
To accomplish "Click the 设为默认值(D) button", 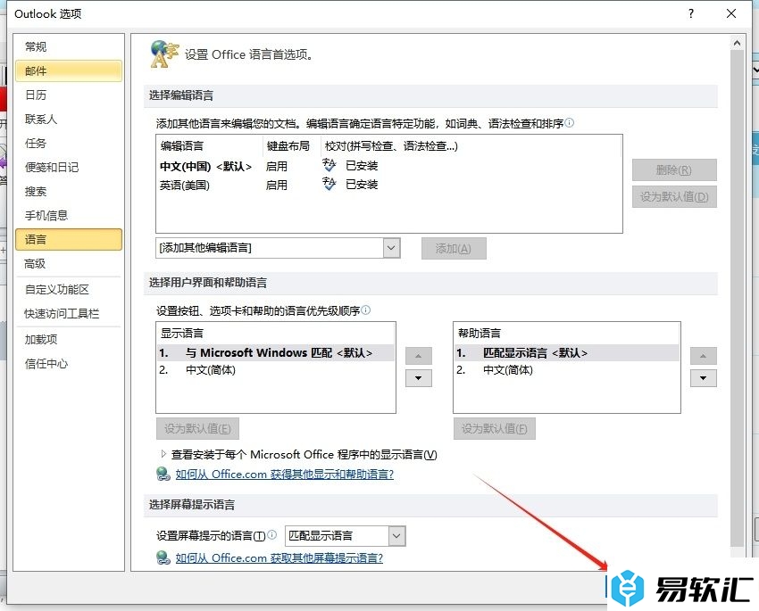I will pyautogui.click(x=674, y=197).
